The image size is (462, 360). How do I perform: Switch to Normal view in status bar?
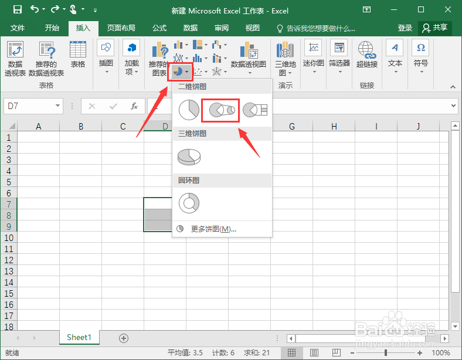tap(292, 352)
